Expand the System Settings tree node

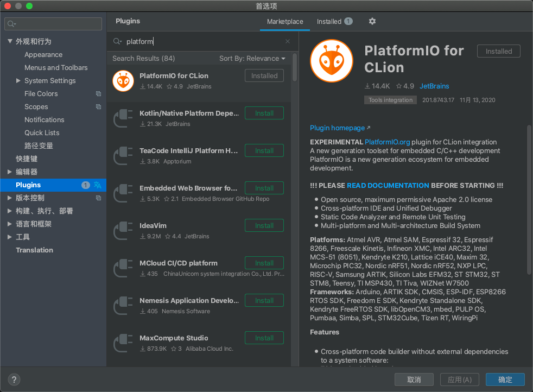(x=18, y=80)
